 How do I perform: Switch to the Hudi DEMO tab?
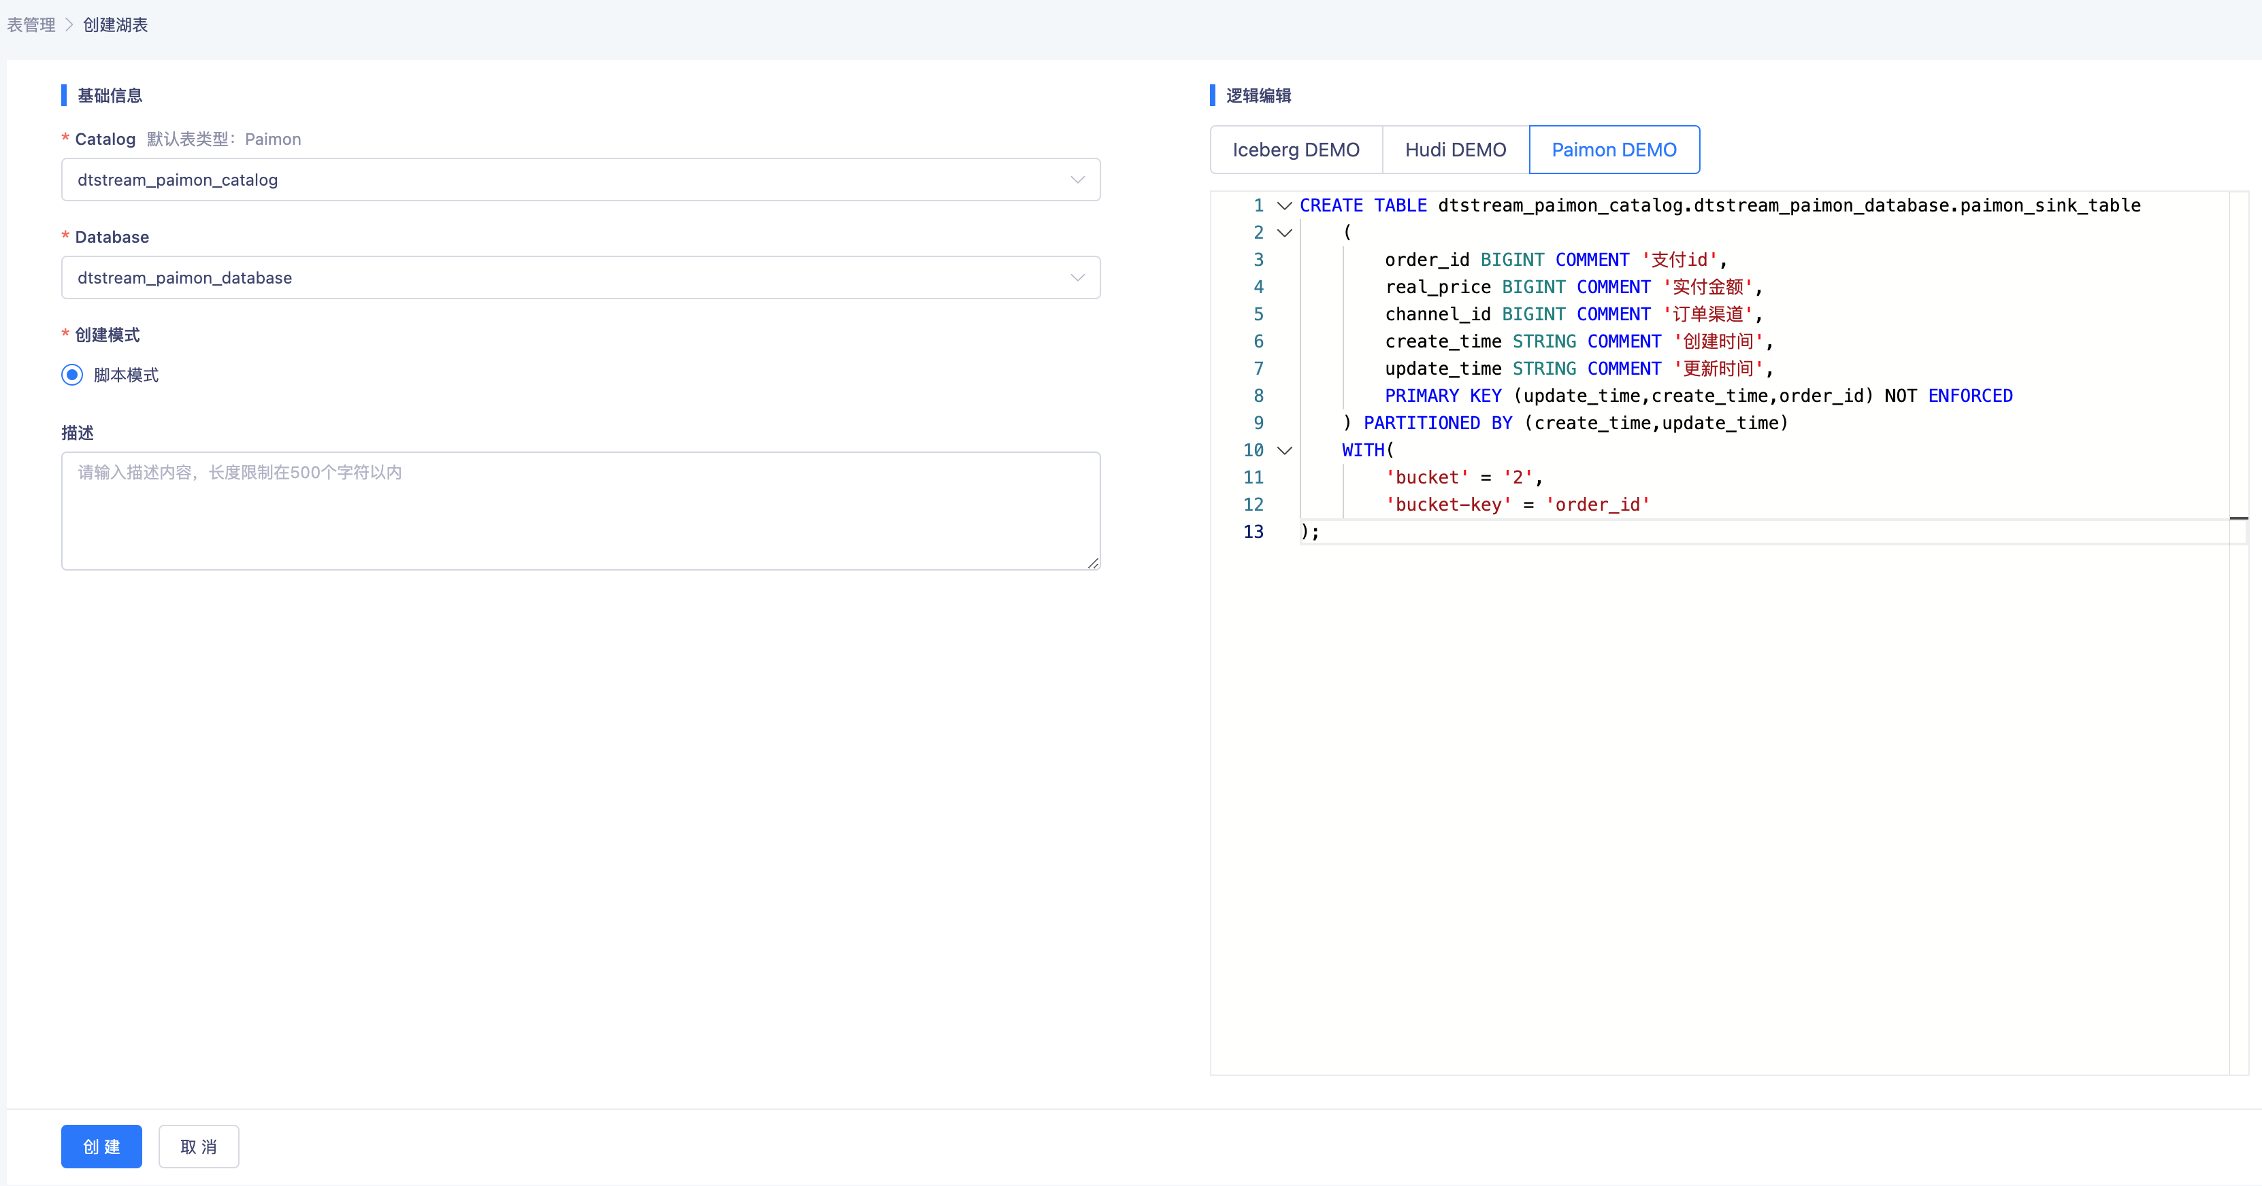(x=1455, y=150)
